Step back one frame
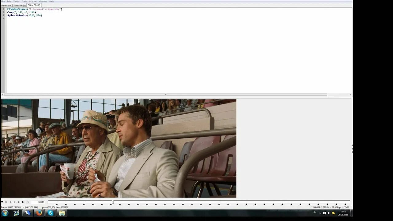The width and height of the screenshot is (393, 221). [x=10, y=202]
